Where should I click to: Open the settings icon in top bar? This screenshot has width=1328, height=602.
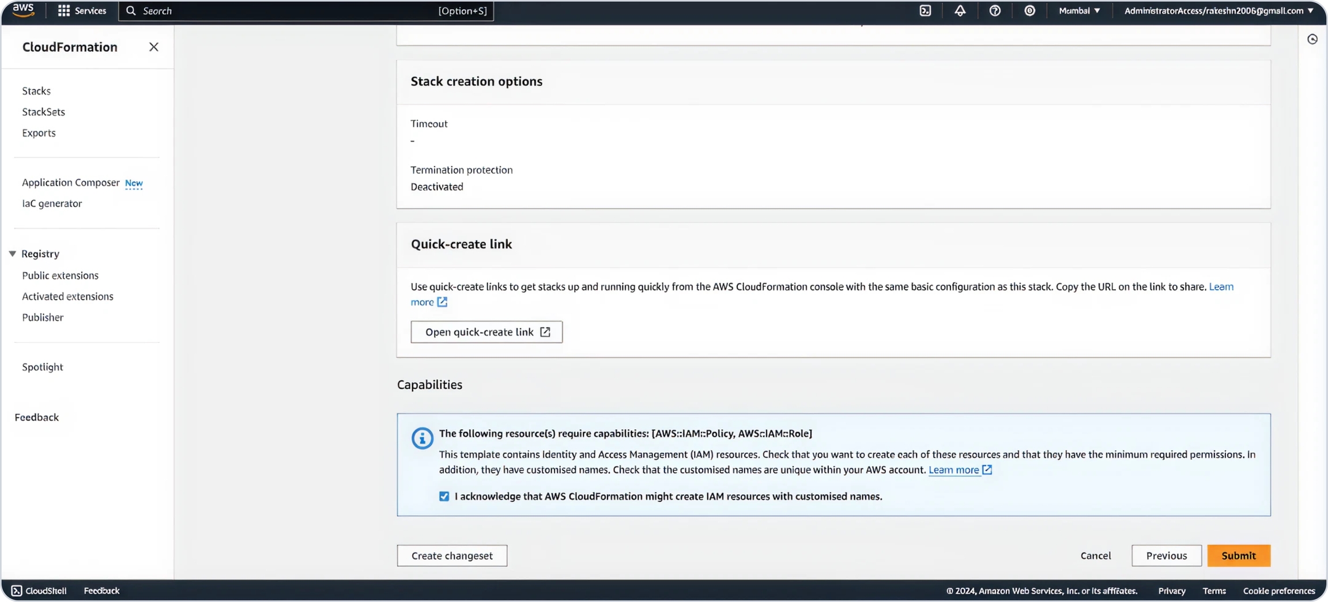click(x=1029, y=10)
